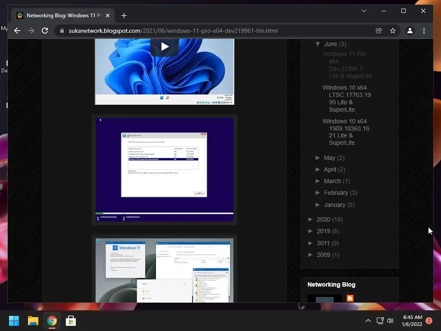Open June archive link

[330, 44]
